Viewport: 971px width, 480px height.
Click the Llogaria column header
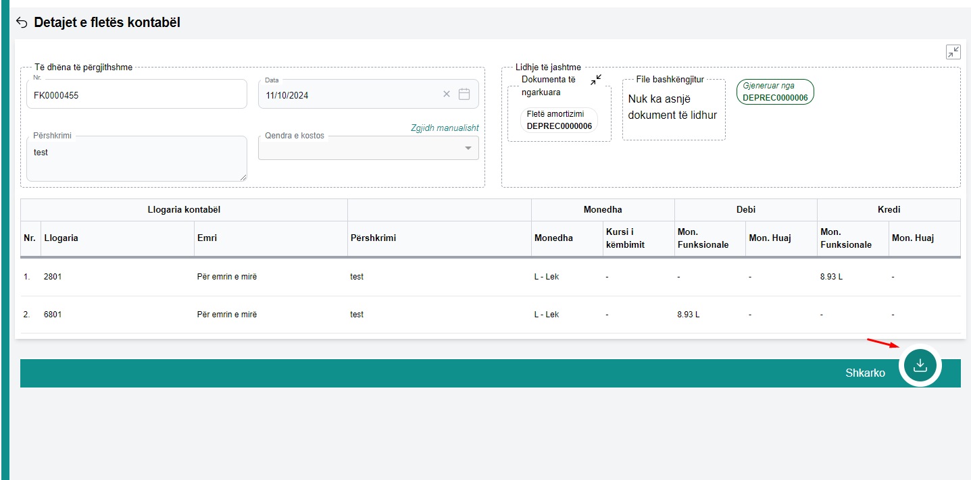61,238
